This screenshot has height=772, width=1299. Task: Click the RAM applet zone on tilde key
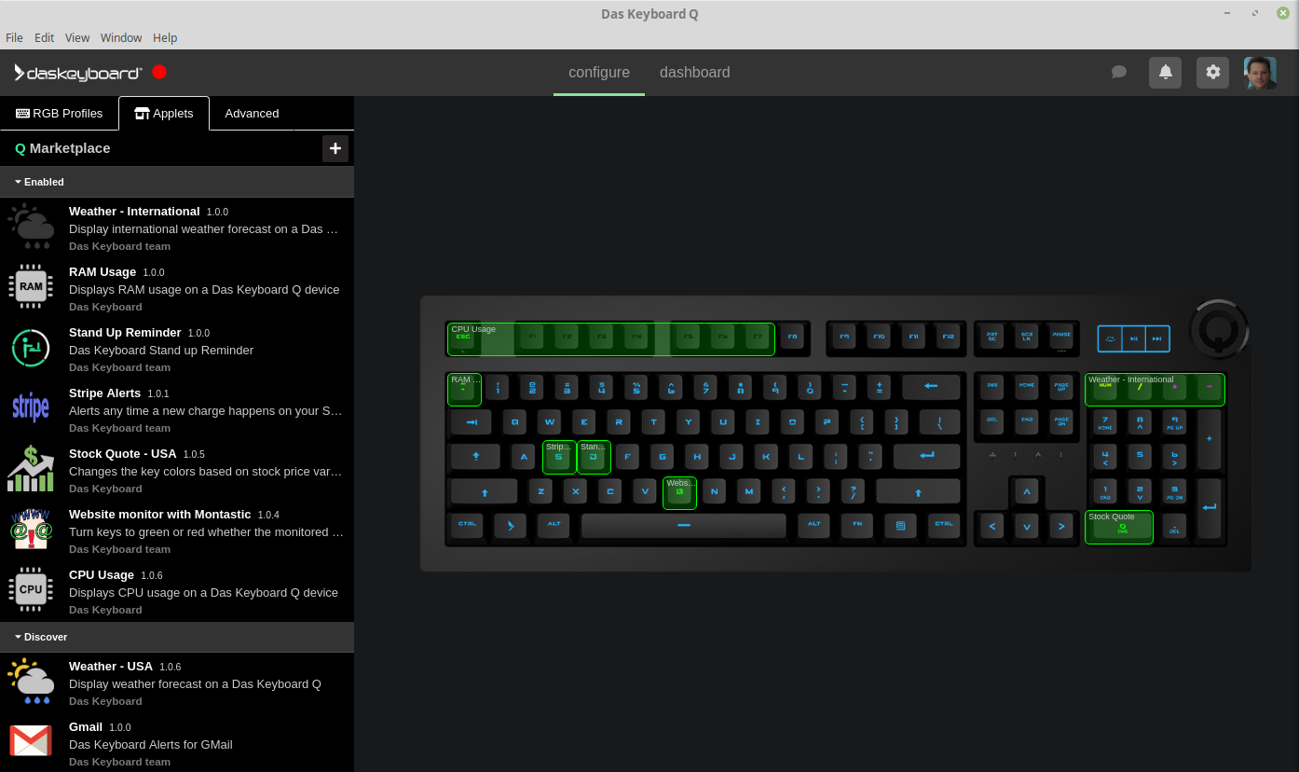tap(464, 389)
